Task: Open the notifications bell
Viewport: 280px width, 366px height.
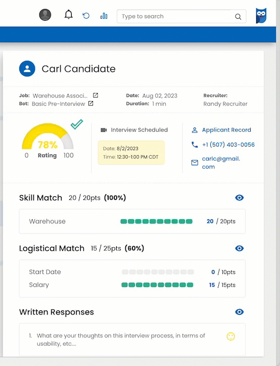Action: [69, 15]
